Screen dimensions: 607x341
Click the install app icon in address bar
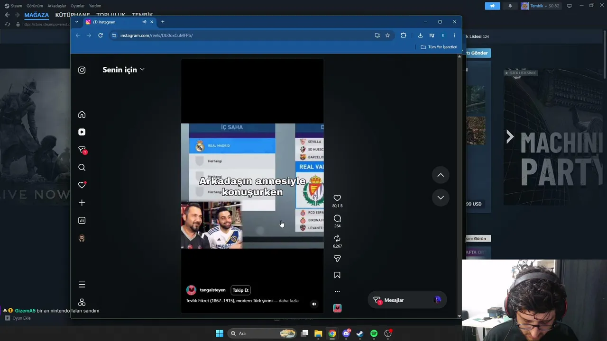pos(377,36)
